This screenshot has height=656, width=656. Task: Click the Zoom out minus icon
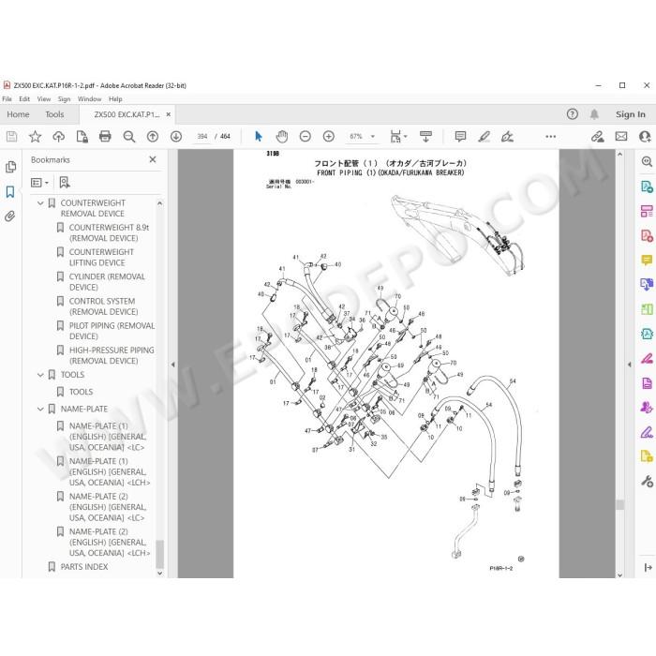(305, 136)
